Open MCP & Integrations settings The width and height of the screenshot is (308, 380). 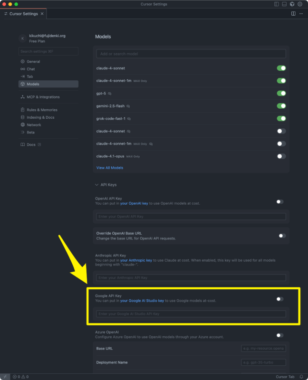48,97
